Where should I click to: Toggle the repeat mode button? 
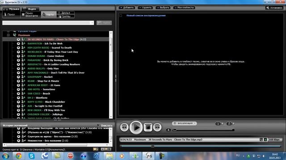click(218, 124)
